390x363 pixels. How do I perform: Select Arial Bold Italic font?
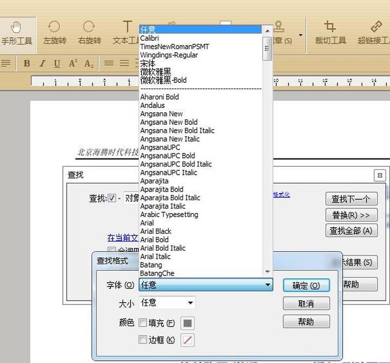[x=200, y=248]
